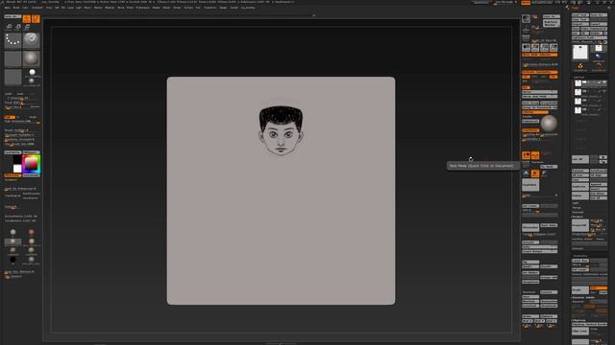Open the stroke thumbnail with dotted arc
The width and height of the screenshot is (615, 345).
(x=12, y=40)
